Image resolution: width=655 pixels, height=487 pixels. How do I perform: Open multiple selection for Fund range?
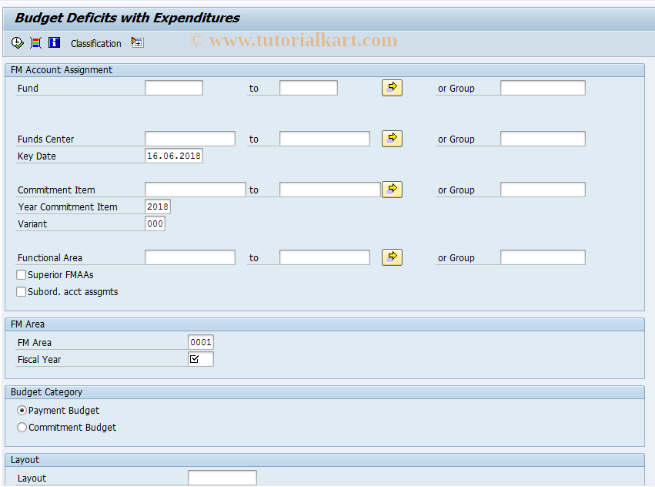coord(392,87)
